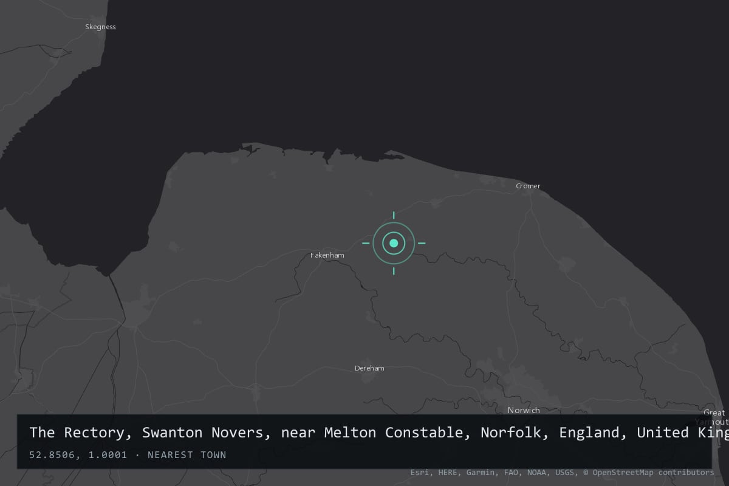Click the teal target location marker
The width and height of the screenshot is (729, 486).
(394, 243)
